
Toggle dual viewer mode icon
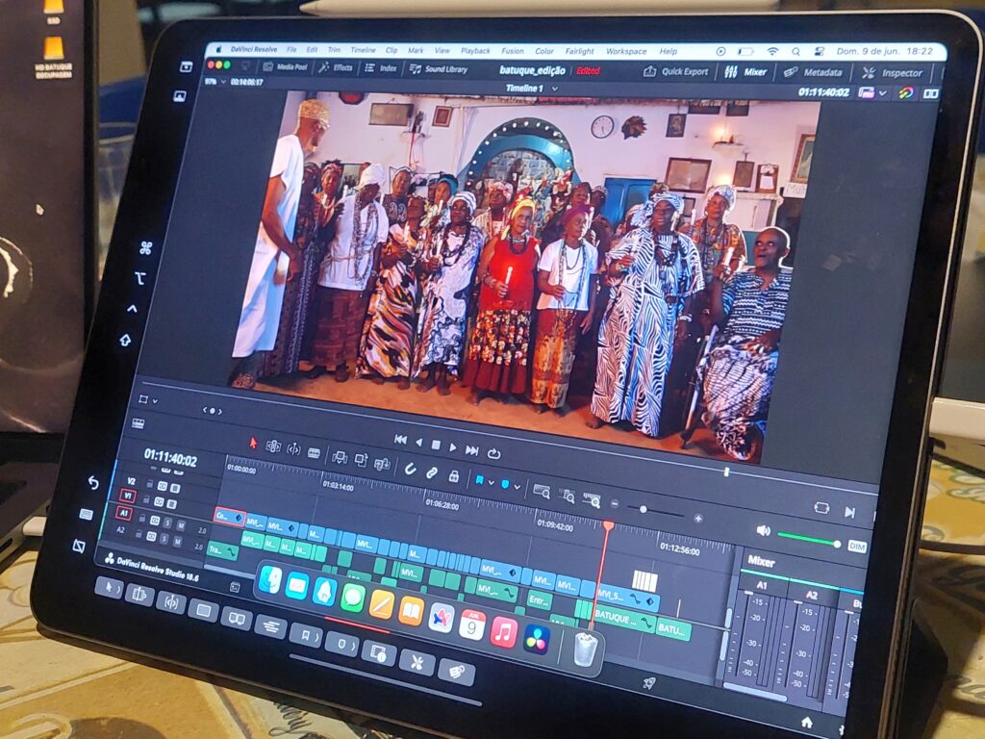930,94
